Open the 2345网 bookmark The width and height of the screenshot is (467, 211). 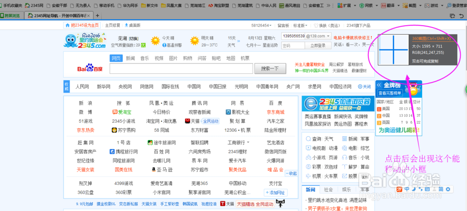pos(34,5)
